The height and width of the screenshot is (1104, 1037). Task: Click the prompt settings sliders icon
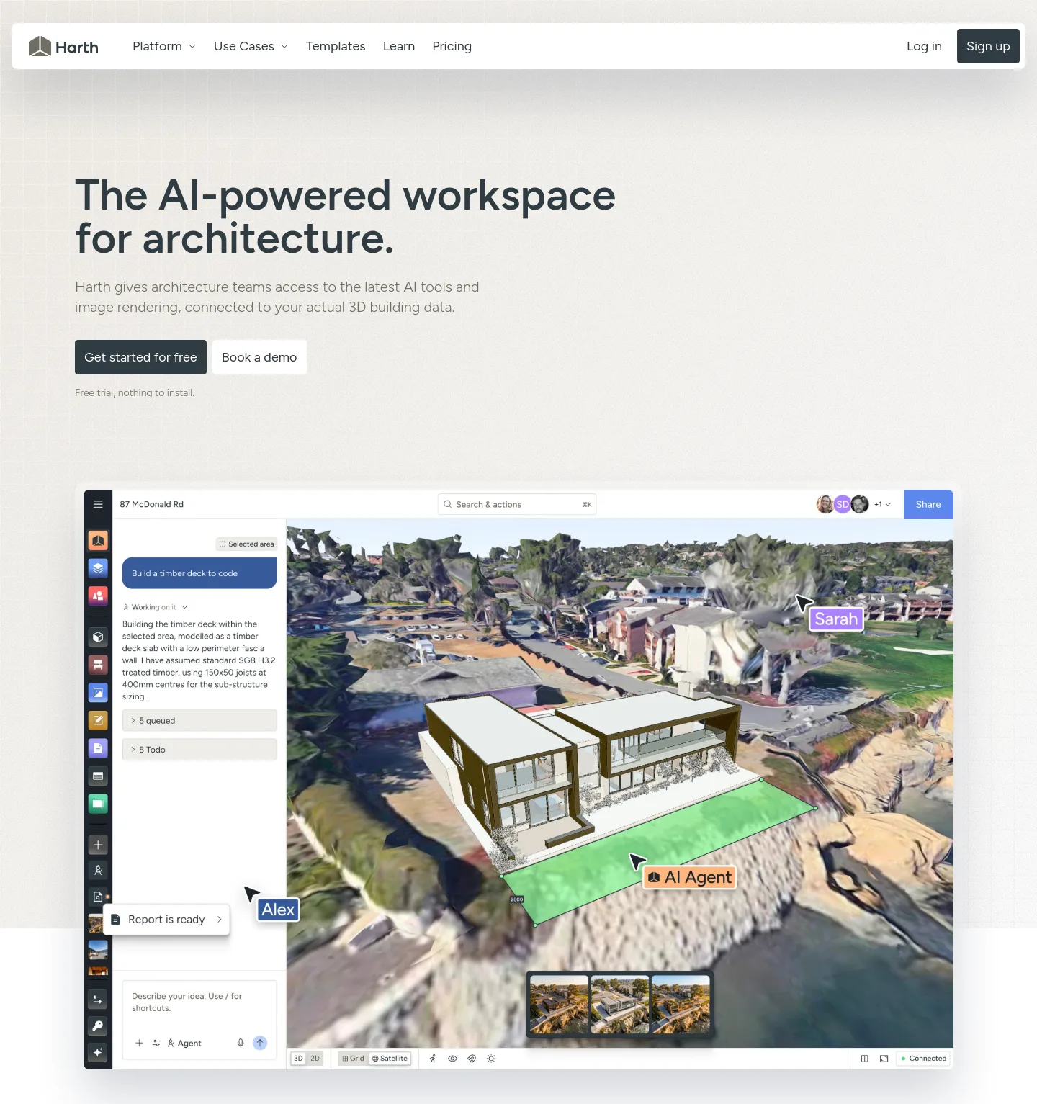click(x=156, y=1043)
